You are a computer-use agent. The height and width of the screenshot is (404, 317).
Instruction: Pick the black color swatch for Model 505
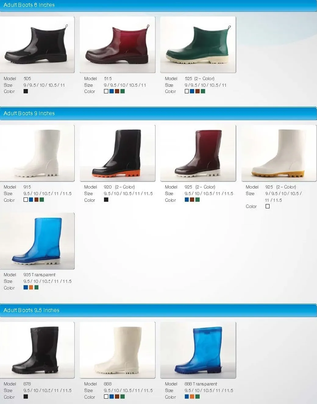tap(26, 91)
